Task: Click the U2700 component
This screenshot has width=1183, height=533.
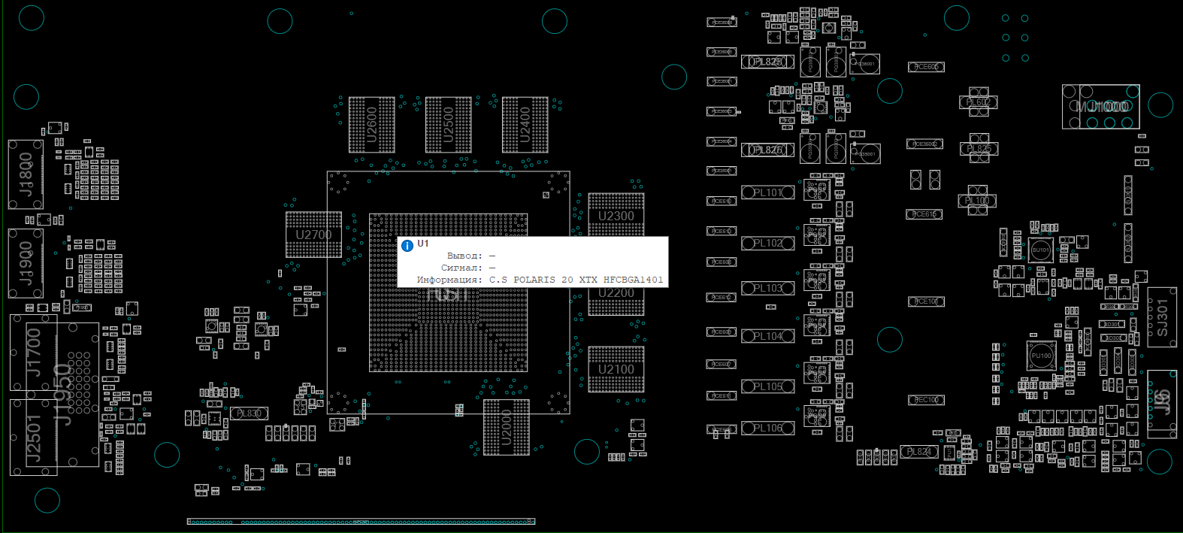Action: [313, 235]
